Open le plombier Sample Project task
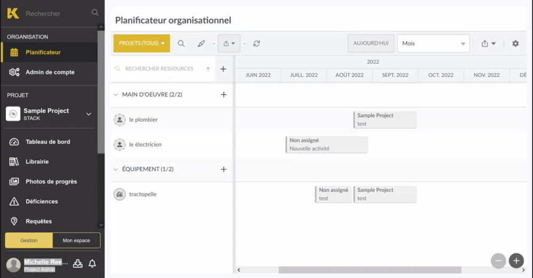The width and height of the screenshot is (533, 278). pos(385,120)
